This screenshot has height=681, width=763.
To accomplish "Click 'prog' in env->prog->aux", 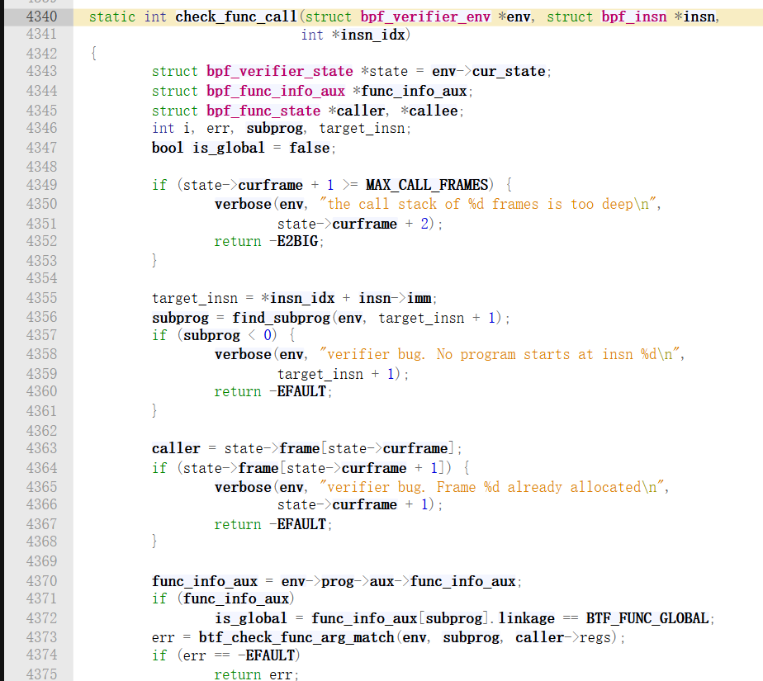I will (337, 581).
